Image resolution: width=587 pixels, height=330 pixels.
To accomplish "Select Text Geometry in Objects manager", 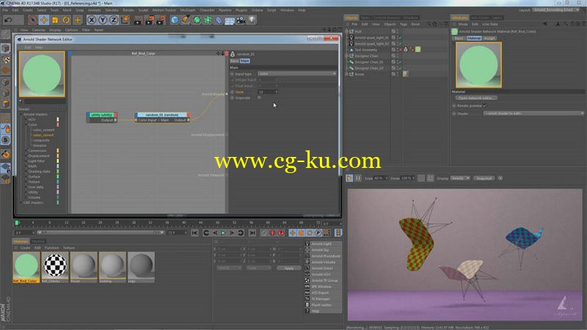I will pos(365,50).
